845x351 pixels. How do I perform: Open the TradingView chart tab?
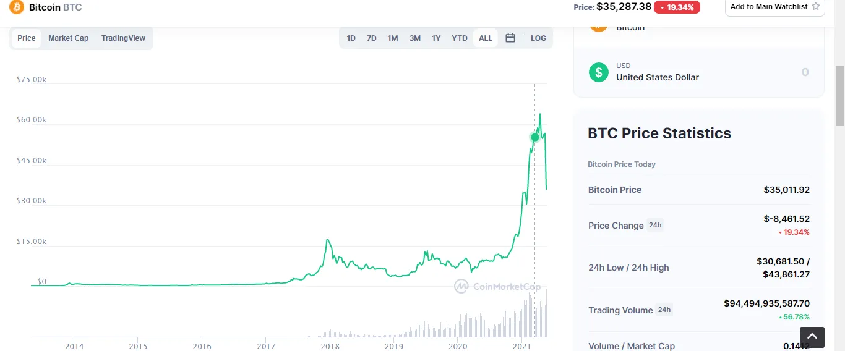(123, 38)
